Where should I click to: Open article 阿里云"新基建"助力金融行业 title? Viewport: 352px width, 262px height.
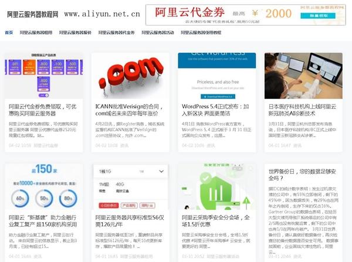click(x=43, y=221)
